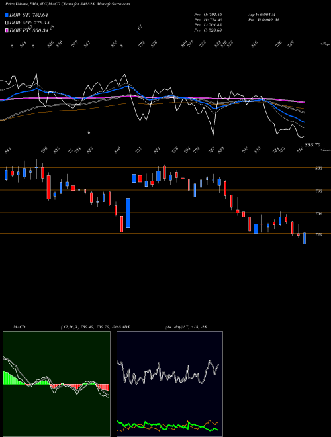Click the 838.70 price label
This screenshot has width=331, height=437.
pos(312,145)
